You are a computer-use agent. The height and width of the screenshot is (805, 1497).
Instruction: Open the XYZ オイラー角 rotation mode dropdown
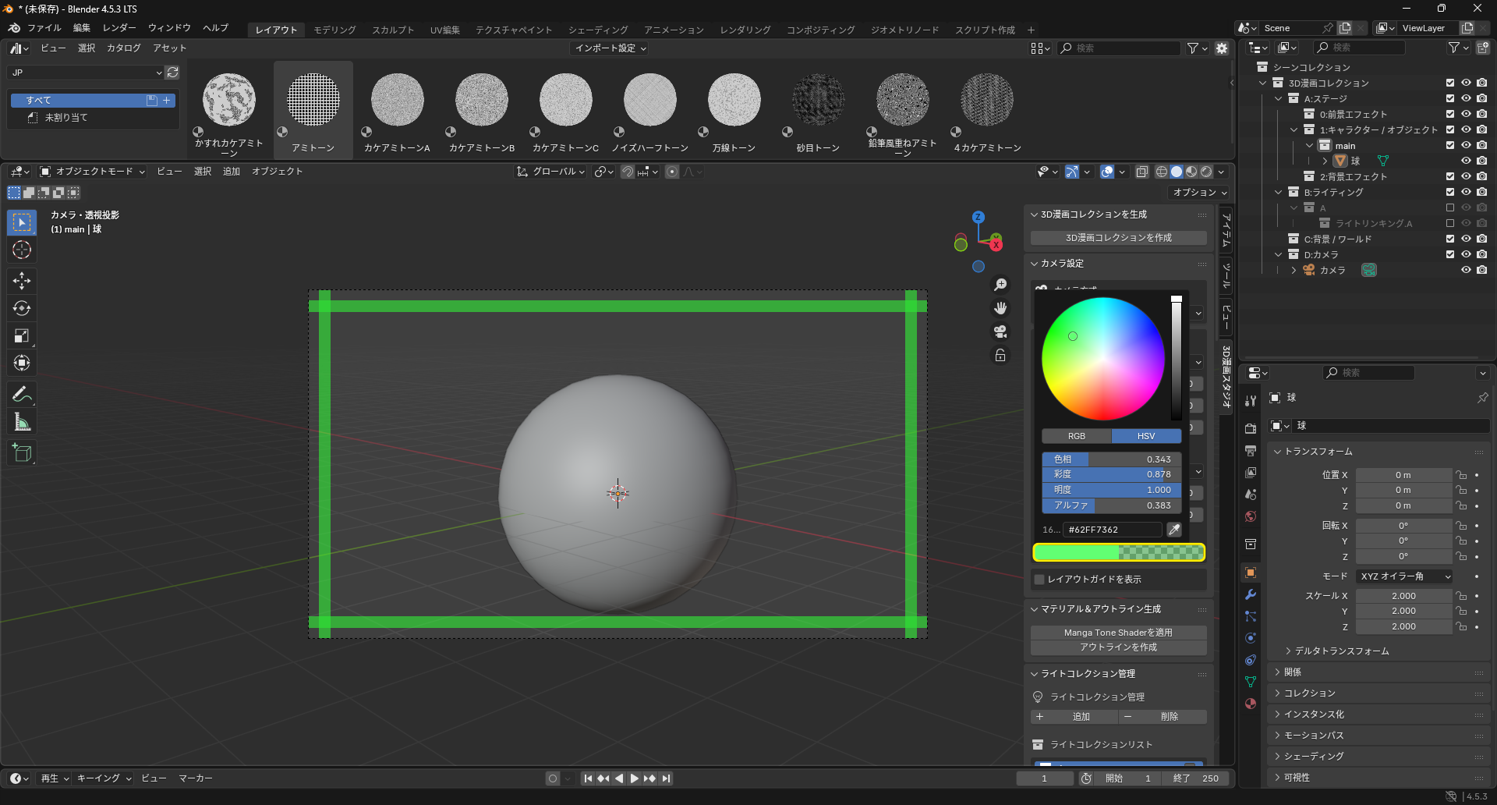click(x=1404, y=576)
